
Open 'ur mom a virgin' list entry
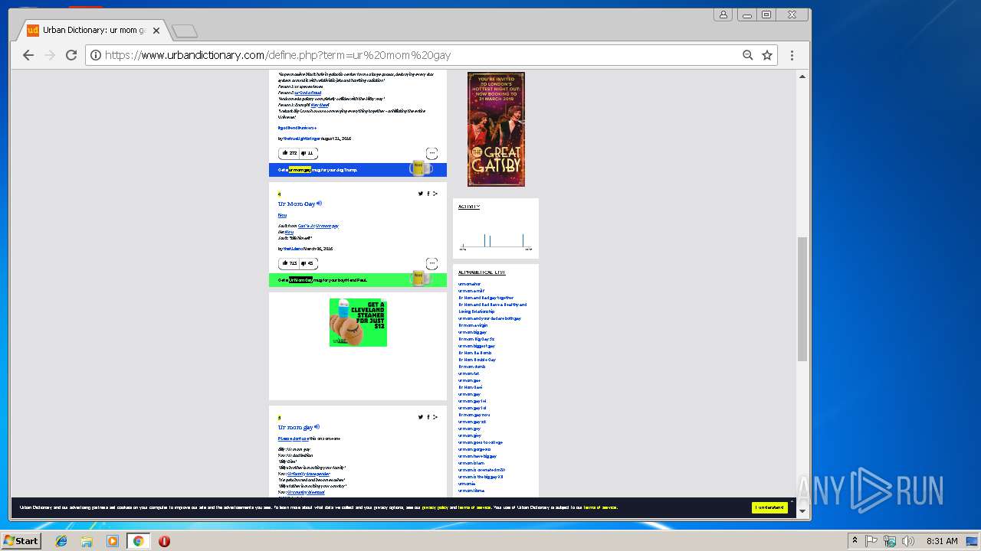[473, 325]
